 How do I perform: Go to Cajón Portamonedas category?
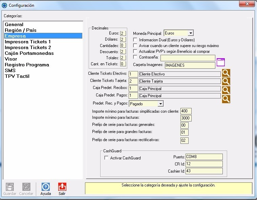[43, 53]
